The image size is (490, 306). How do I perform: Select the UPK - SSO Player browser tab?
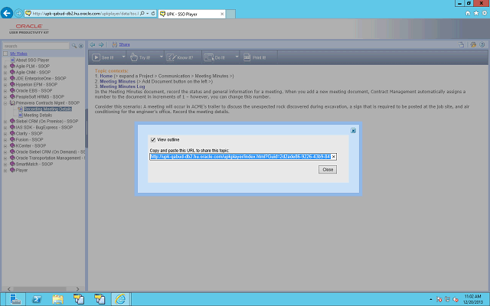192,14
